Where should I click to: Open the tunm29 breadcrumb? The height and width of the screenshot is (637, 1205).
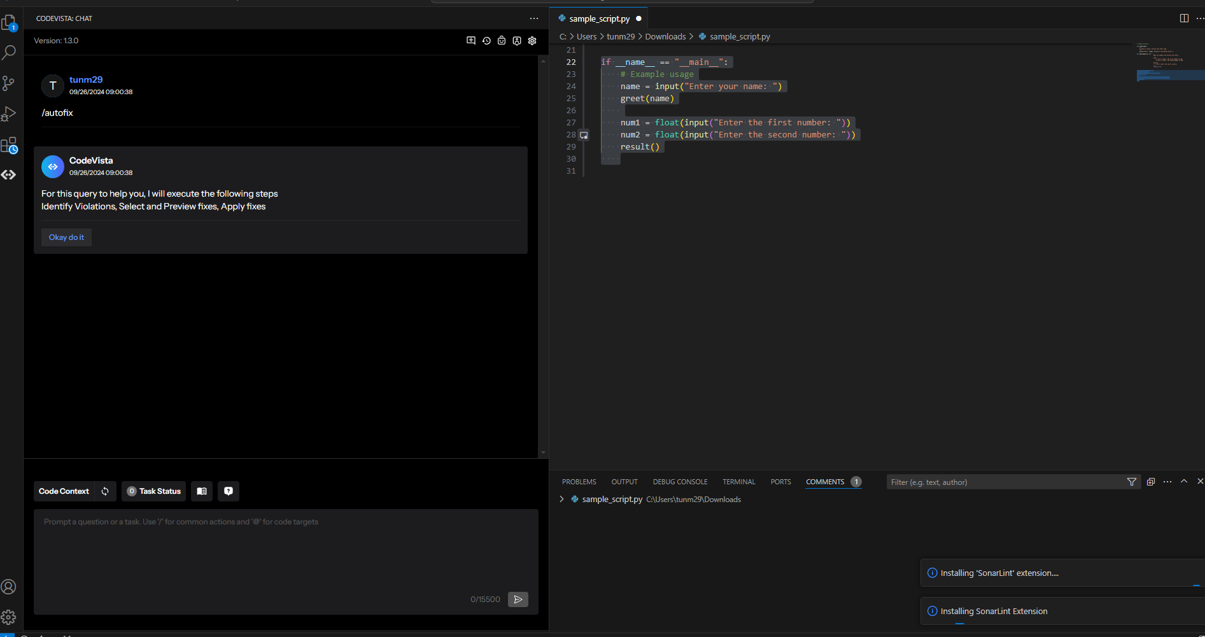tap(621, 37)
